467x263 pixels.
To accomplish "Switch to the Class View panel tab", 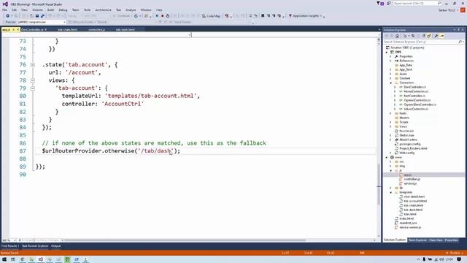I will (436, 240).
